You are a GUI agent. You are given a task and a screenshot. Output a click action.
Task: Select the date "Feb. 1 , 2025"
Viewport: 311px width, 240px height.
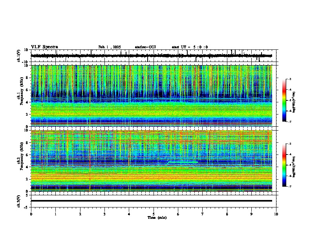110,47
